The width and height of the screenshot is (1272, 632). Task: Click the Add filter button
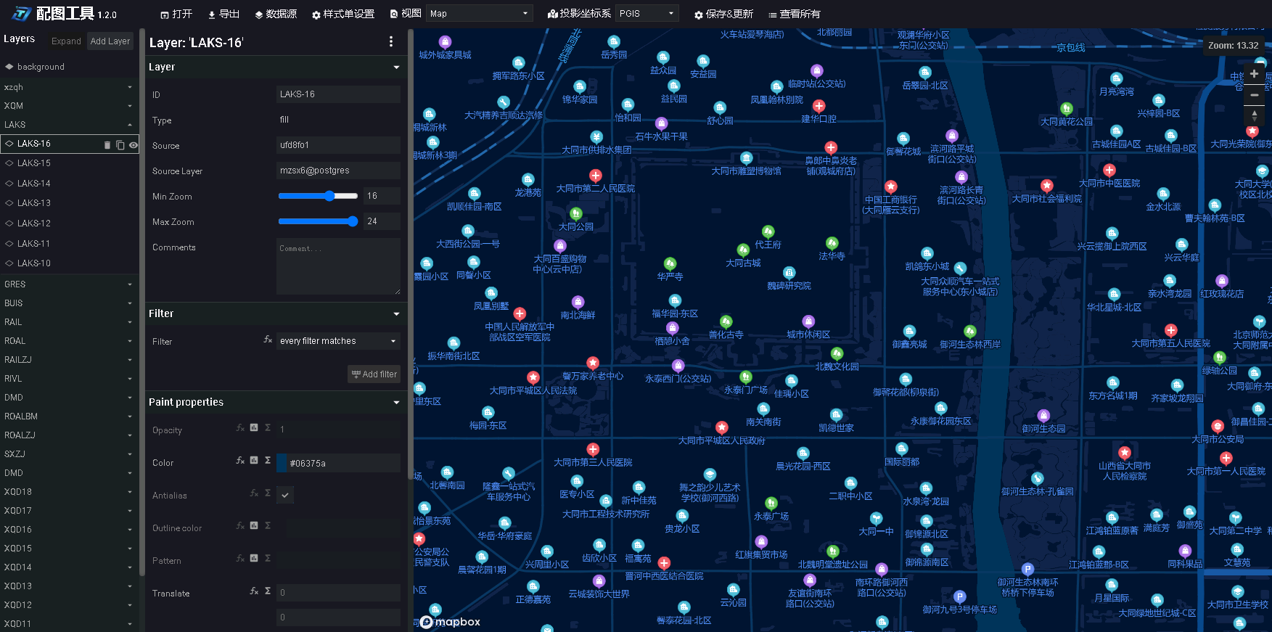point(374,374)
